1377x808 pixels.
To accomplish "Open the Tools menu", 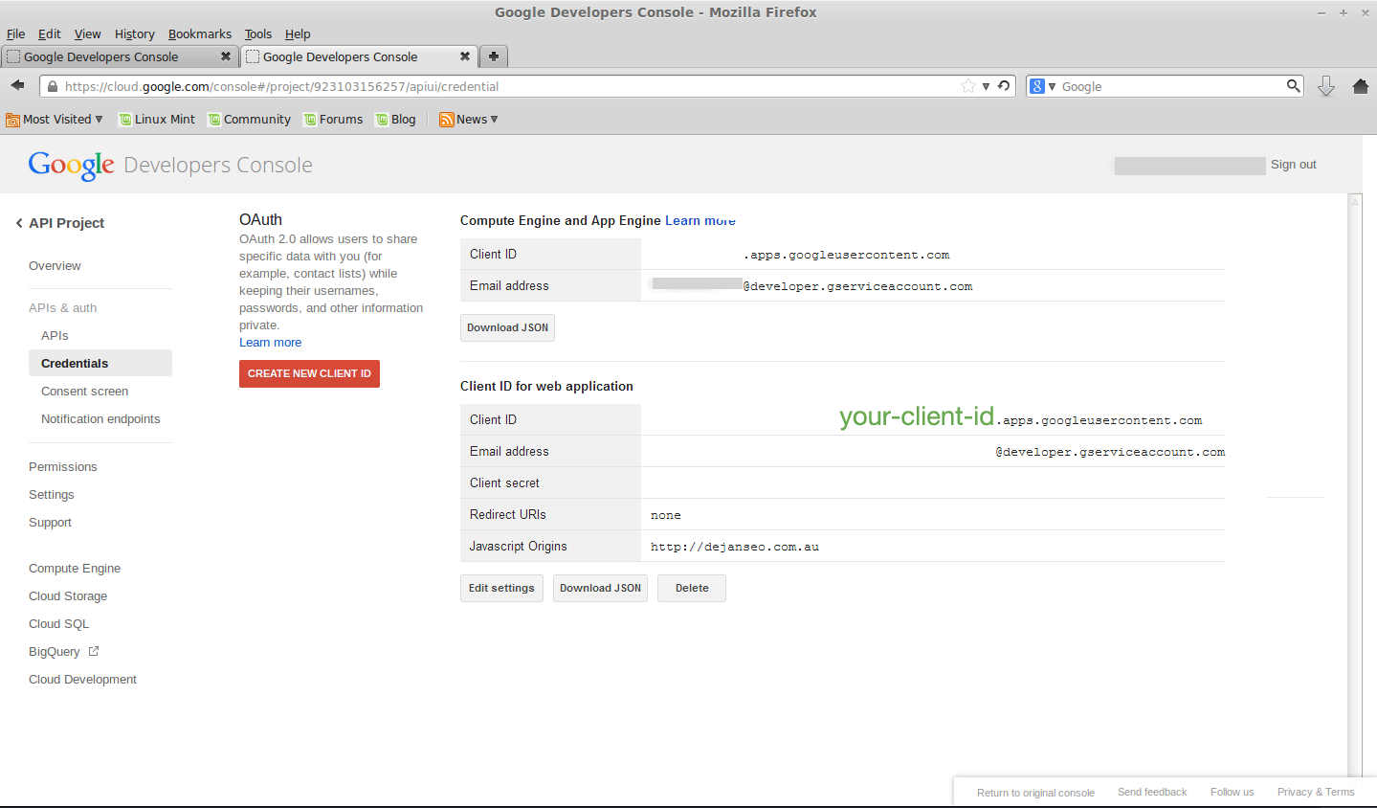I will (x=257, y=34).
